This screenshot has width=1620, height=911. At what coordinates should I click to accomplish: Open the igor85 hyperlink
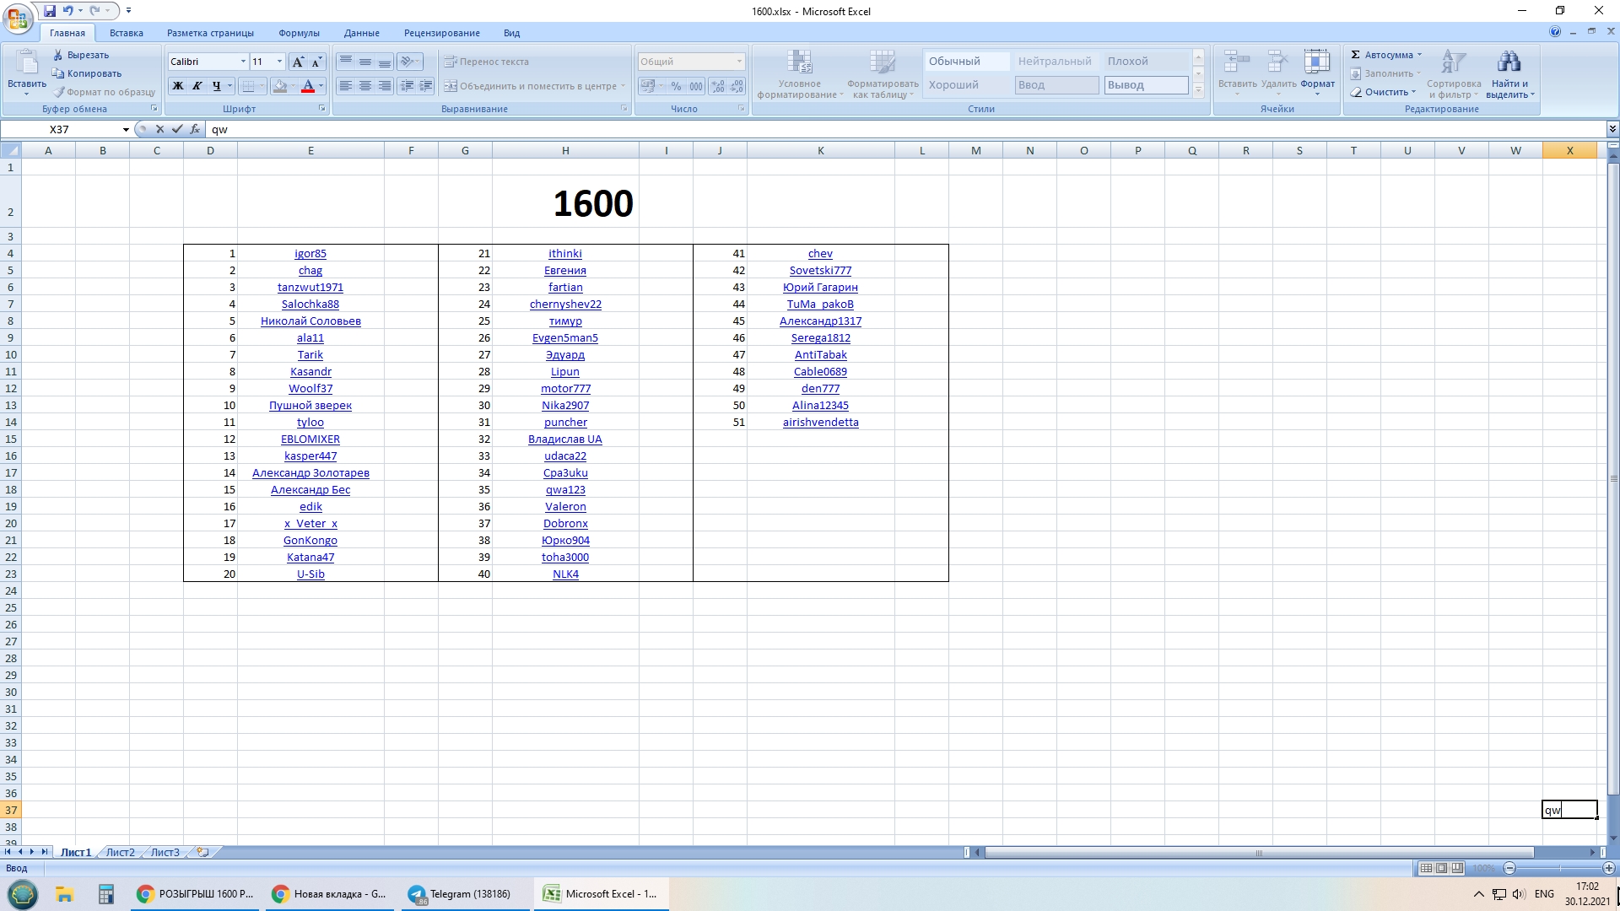[310, 253]
